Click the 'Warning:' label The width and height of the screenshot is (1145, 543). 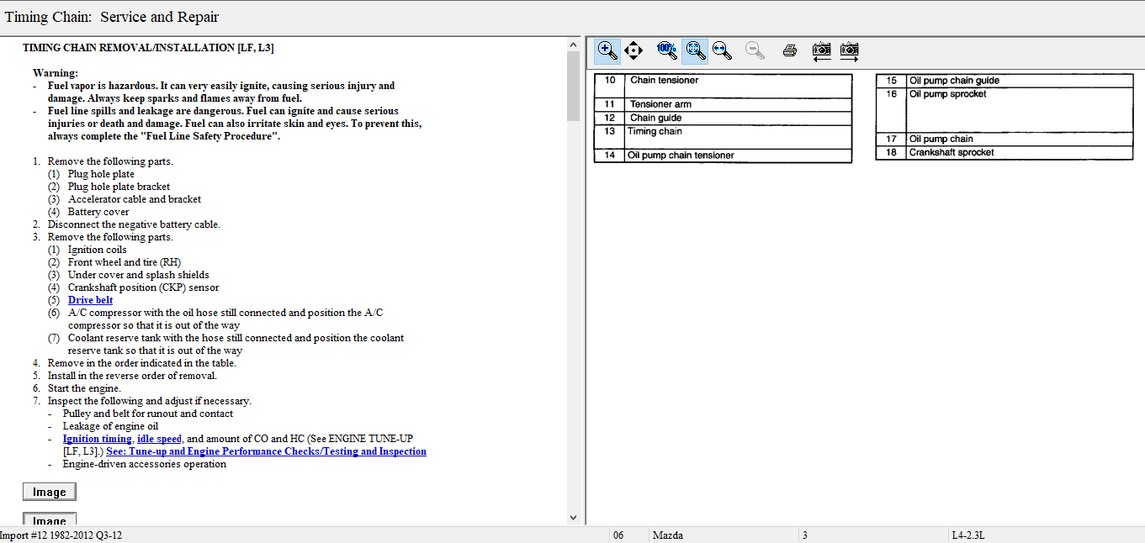pyautogui.click(x=56, y=73)
